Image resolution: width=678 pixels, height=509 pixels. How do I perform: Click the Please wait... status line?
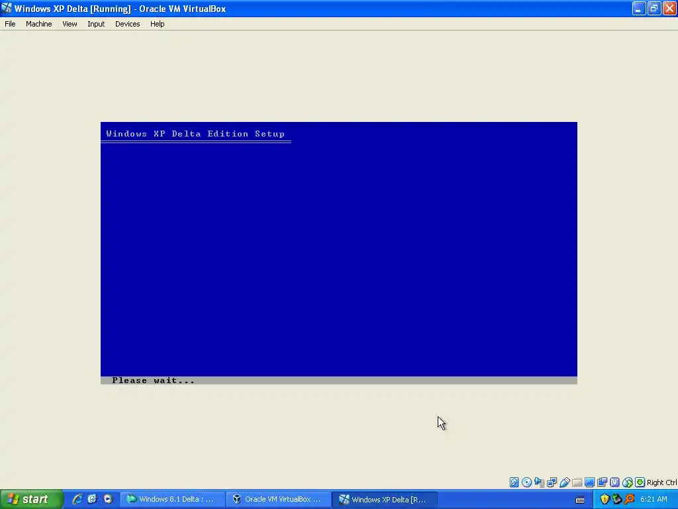(x=153, y=380)
